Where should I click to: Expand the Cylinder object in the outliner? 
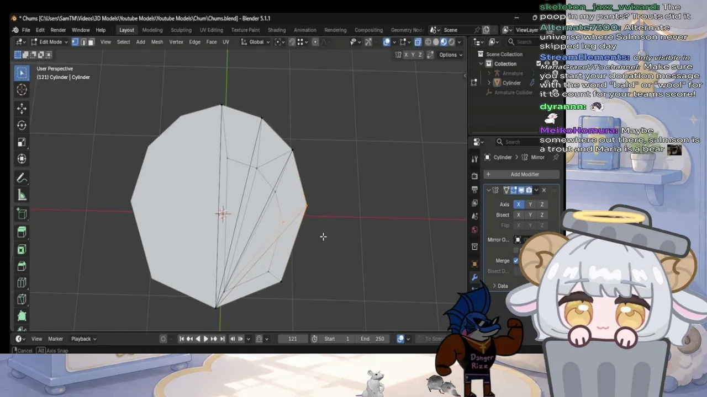[x=489, y=83]
